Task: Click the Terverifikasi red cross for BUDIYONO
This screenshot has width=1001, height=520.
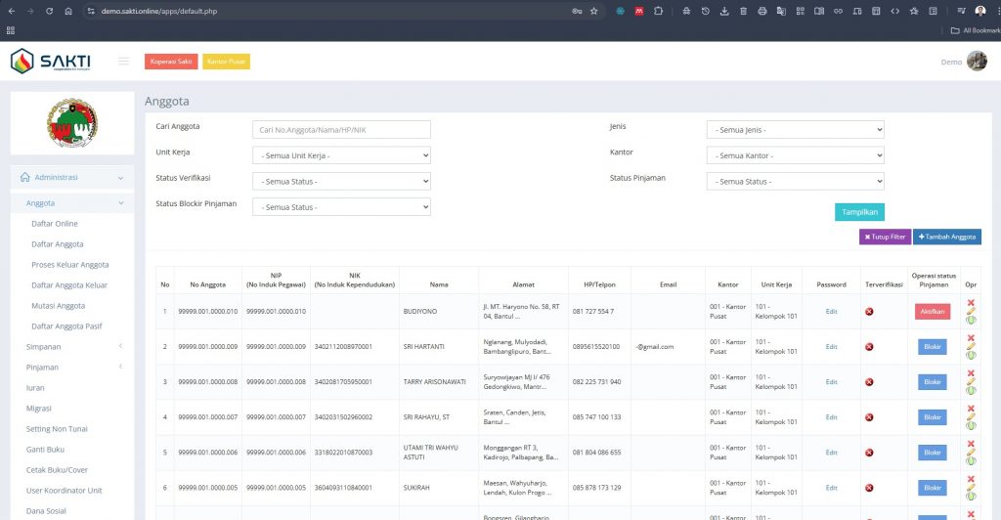Action: (x=869, y=312)
